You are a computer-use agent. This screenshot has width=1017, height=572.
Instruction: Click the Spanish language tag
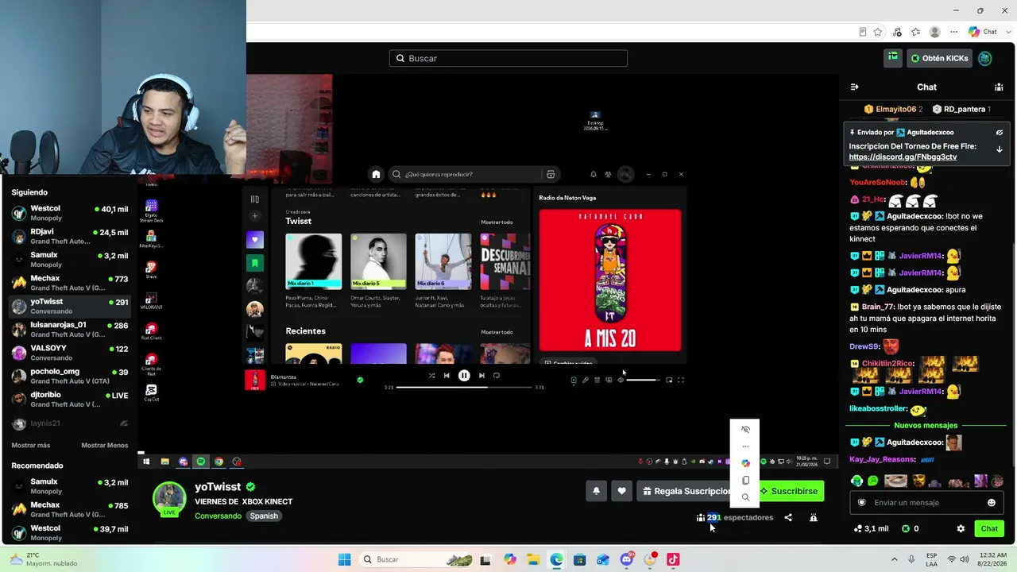[x=264, y=516]
